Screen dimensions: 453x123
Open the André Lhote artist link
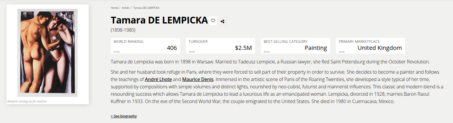(x=158, y=79)
